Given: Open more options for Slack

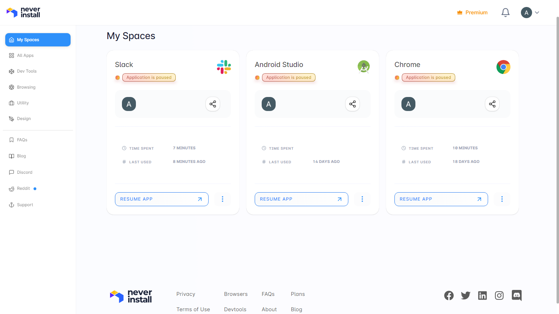Looking at the screenshot, I should click(223, 199).
